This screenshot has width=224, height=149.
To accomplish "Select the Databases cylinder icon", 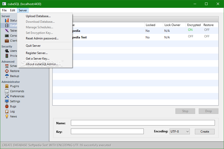I will pos(7,26).
